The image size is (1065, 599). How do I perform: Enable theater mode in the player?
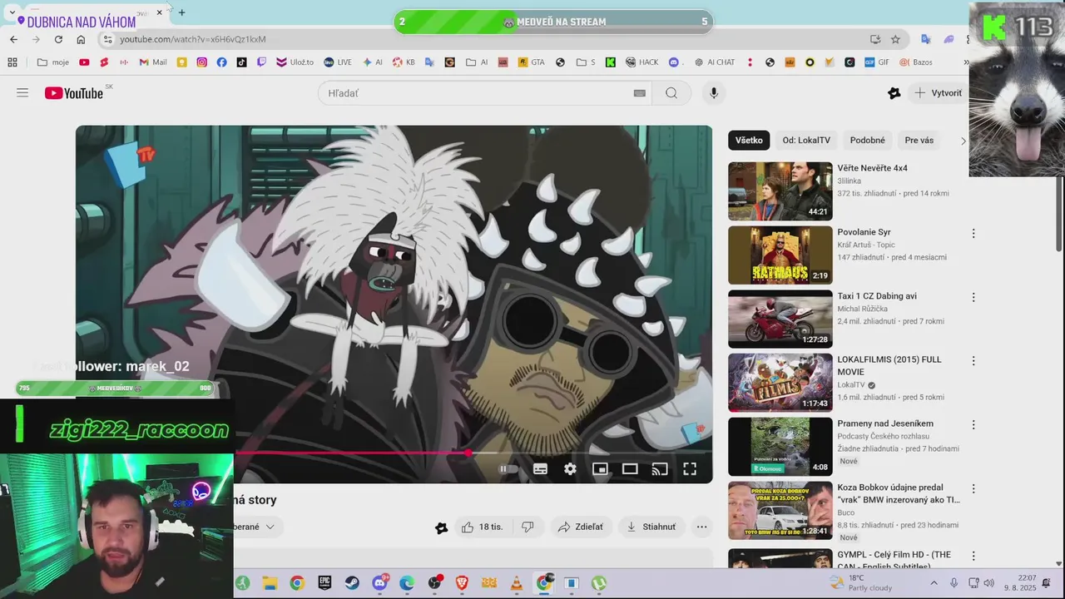pyautogui.click(x=630, y=469)
